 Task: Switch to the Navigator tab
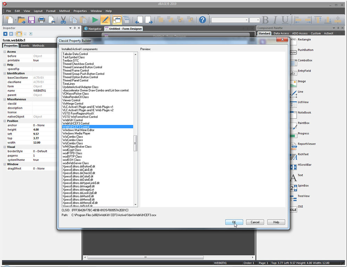point(93,29)
